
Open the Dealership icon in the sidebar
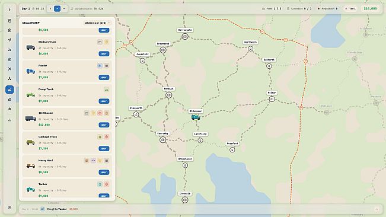(9, 90)
